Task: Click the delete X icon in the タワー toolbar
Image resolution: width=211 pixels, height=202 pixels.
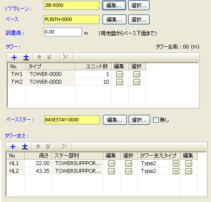Action: coord(66,57)
